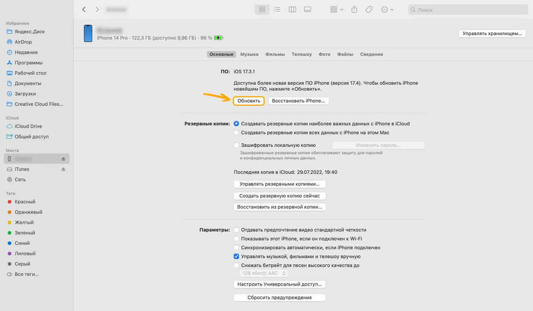Image resolution: width=533 pixels, height=311 pixels.
Task: Toggle Синхронизировать автоматически checkbox
Action: [237, 248]
